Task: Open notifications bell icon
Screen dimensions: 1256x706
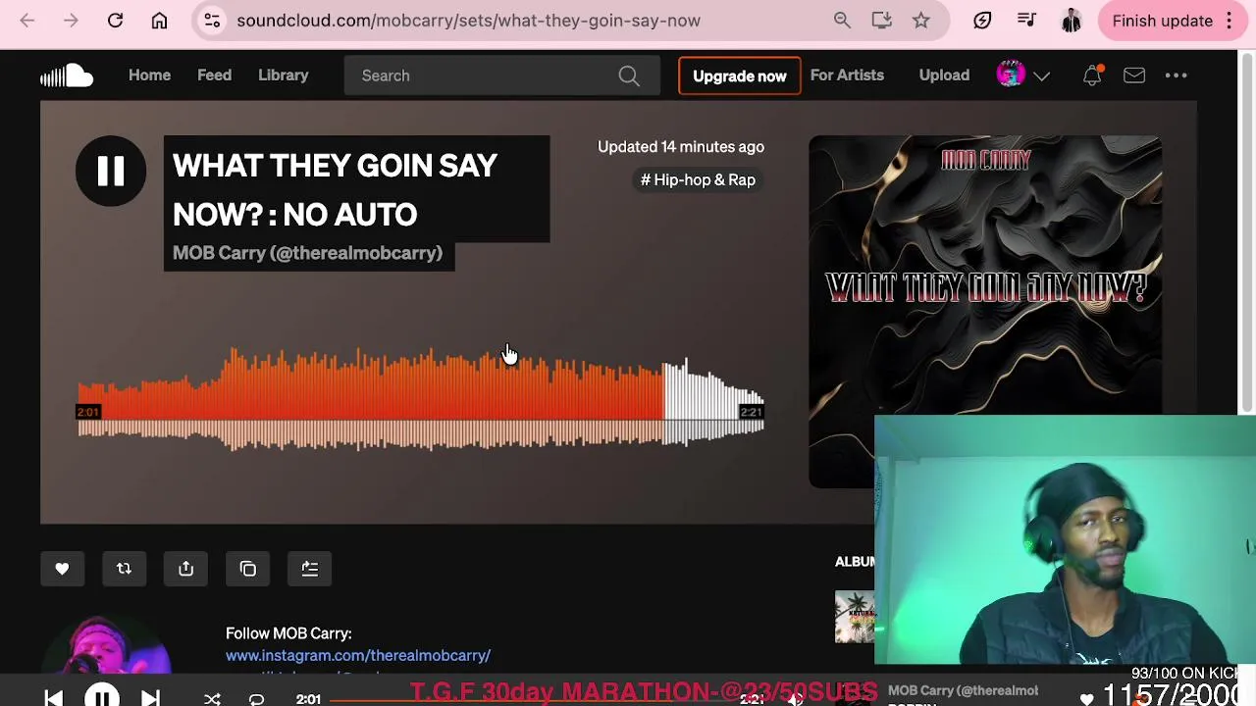Action: (x=1092, y=76)
